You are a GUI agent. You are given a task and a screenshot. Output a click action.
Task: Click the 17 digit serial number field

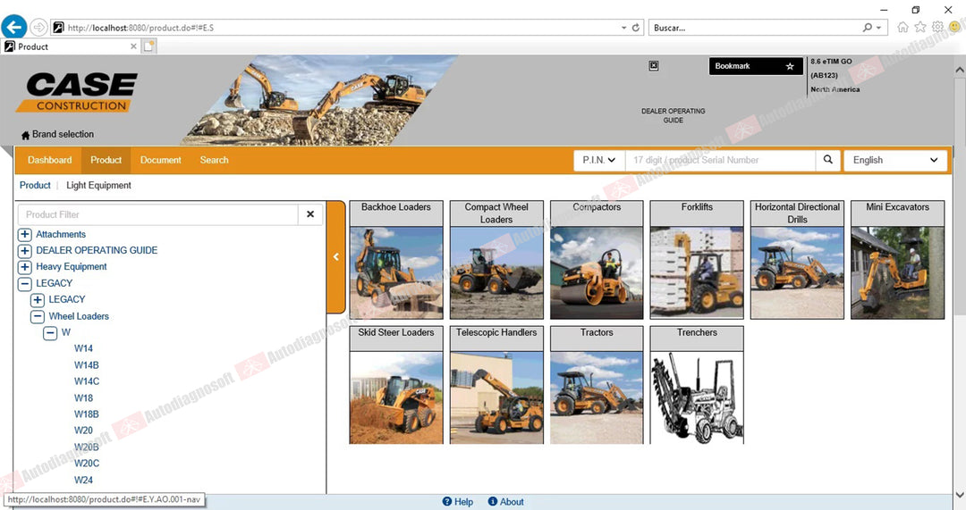tap(720, 160)
